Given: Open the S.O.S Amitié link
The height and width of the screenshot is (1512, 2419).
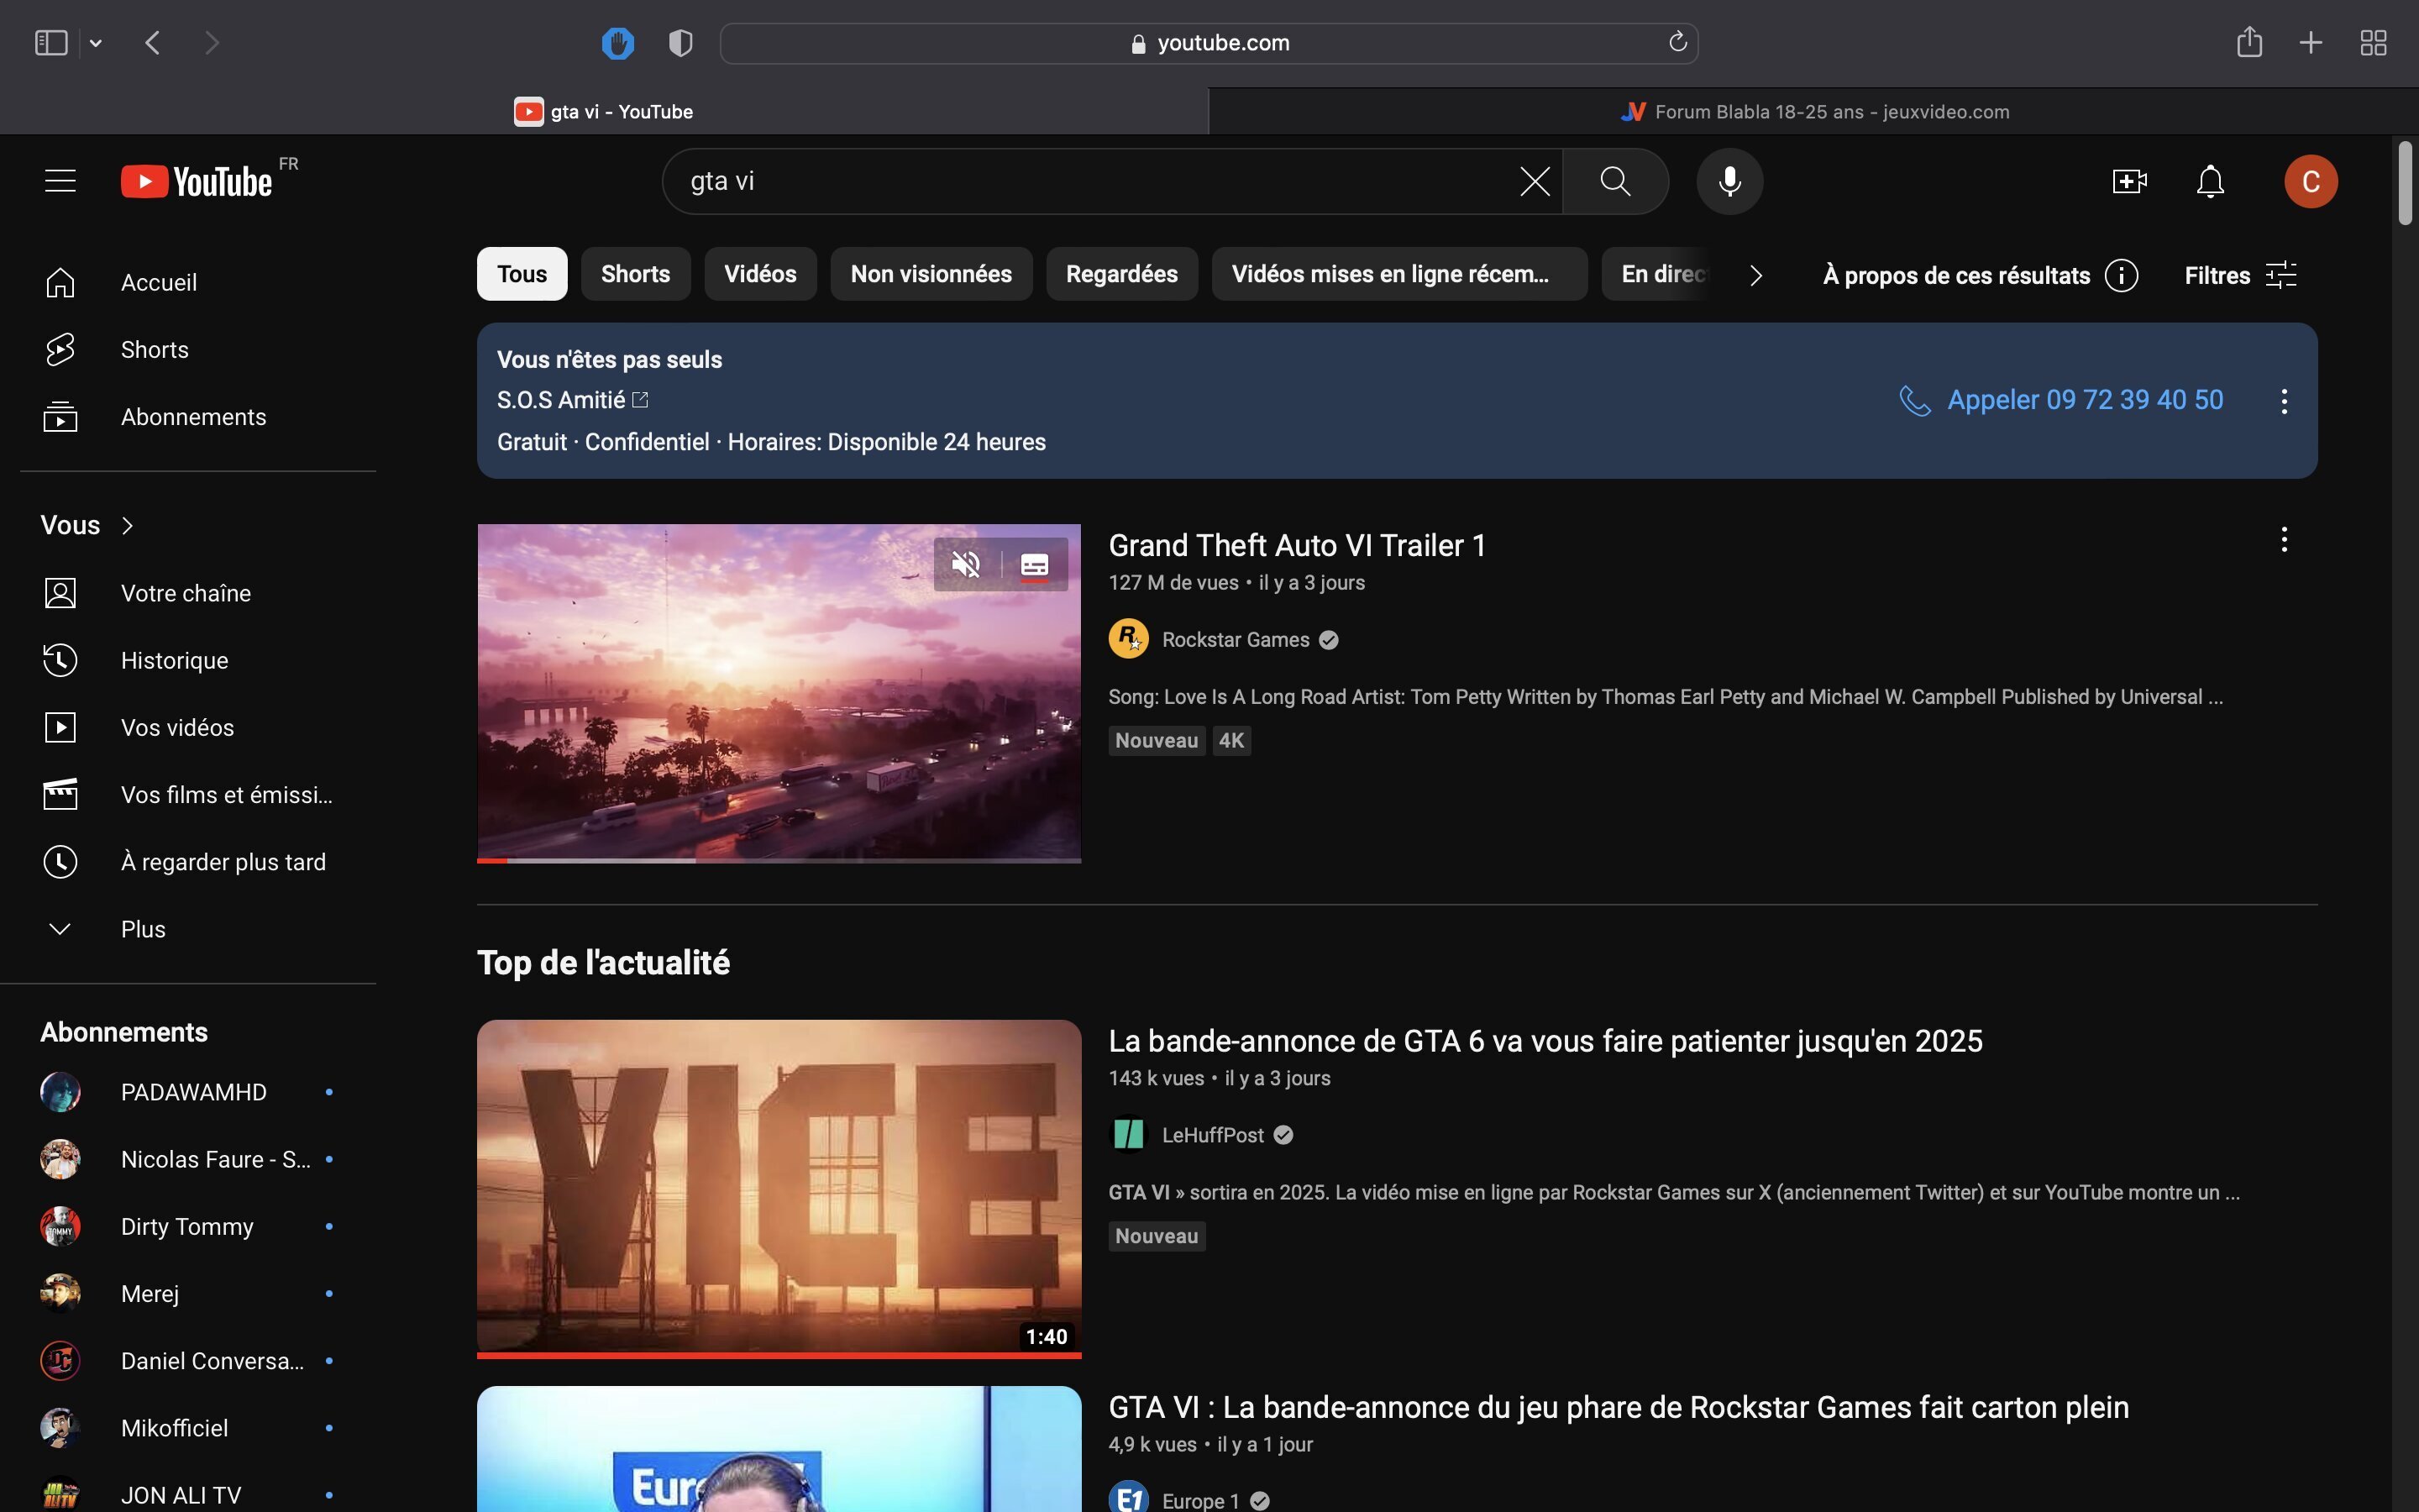Looking at the screenshot, I should pyautogui.click(x=573, y=400).
